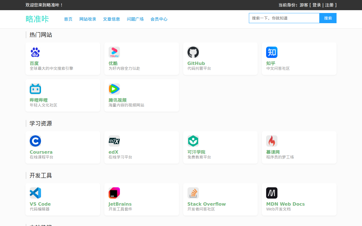Open the Tencent Video play icon
362x226 pixels.
(x=114, y=89)
